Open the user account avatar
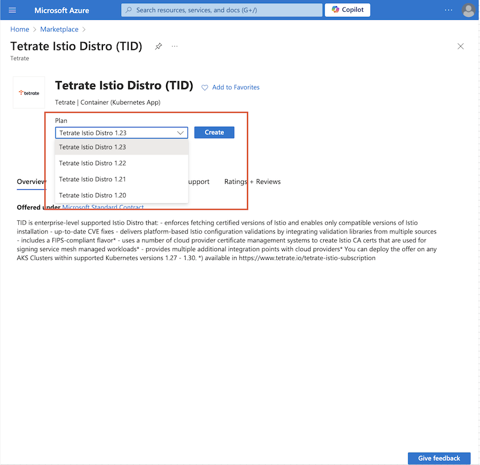The height and width of the screenshot is (465, 480). (468, 10)
